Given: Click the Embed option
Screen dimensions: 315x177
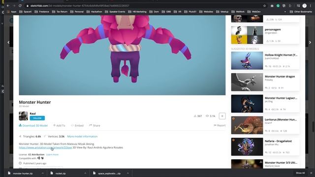Looking at the screenshot, I should (77, 125).
